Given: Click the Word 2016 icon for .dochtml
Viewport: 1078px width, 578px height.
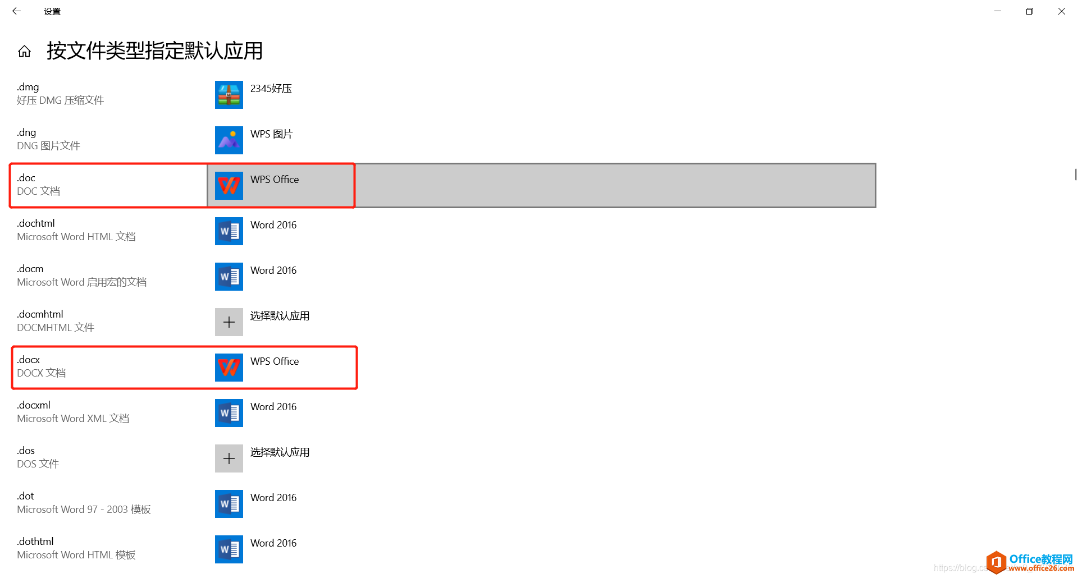Looking at the screenshot, I should pyautogui.click(x=229, y=231).
